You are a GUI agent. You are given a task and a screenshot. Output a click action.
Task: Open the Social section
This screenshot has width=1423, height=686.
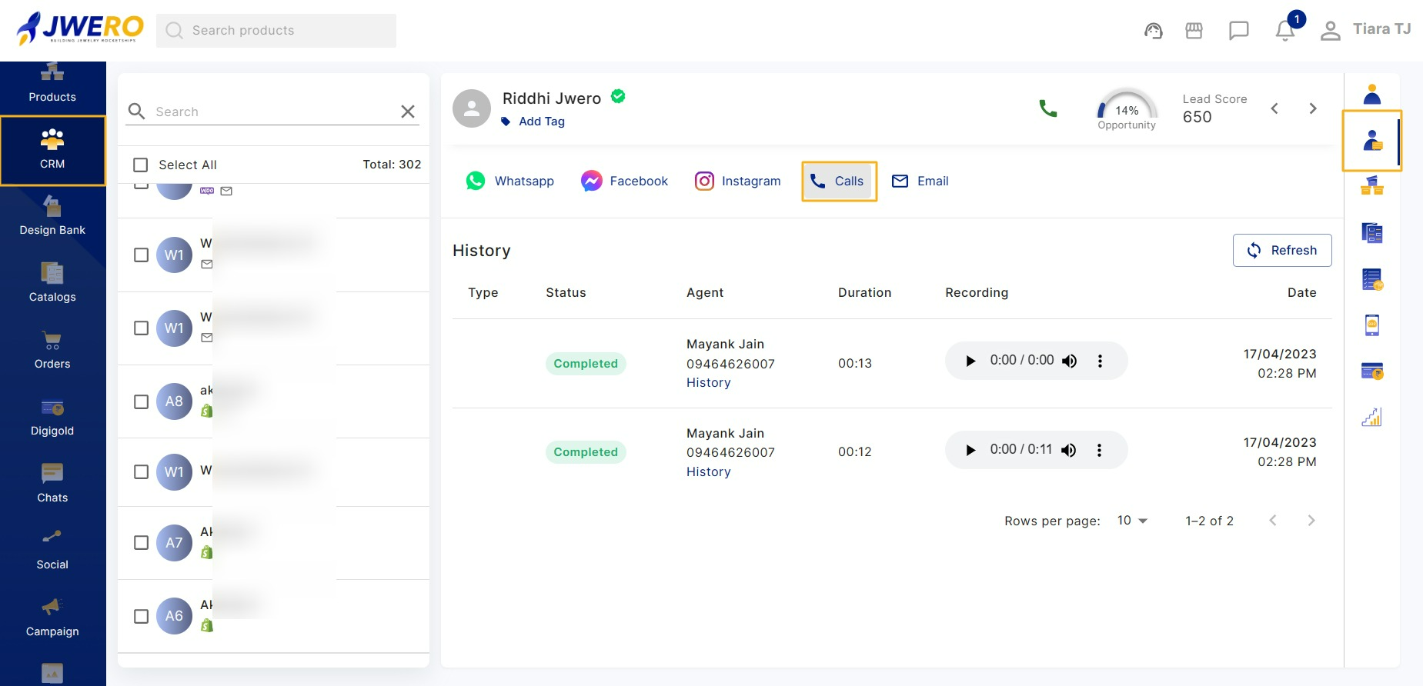click(52, 551)
